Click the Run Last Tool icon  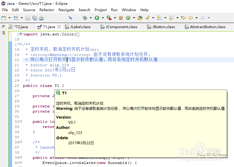point(109,18)
